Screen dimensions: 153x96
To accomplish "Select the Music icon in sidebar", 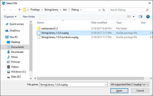I will click(8, 57).
